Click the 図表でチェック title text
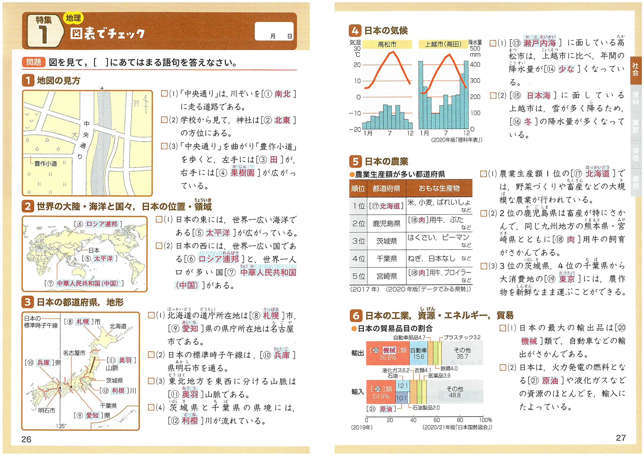 tap(107, 34)
